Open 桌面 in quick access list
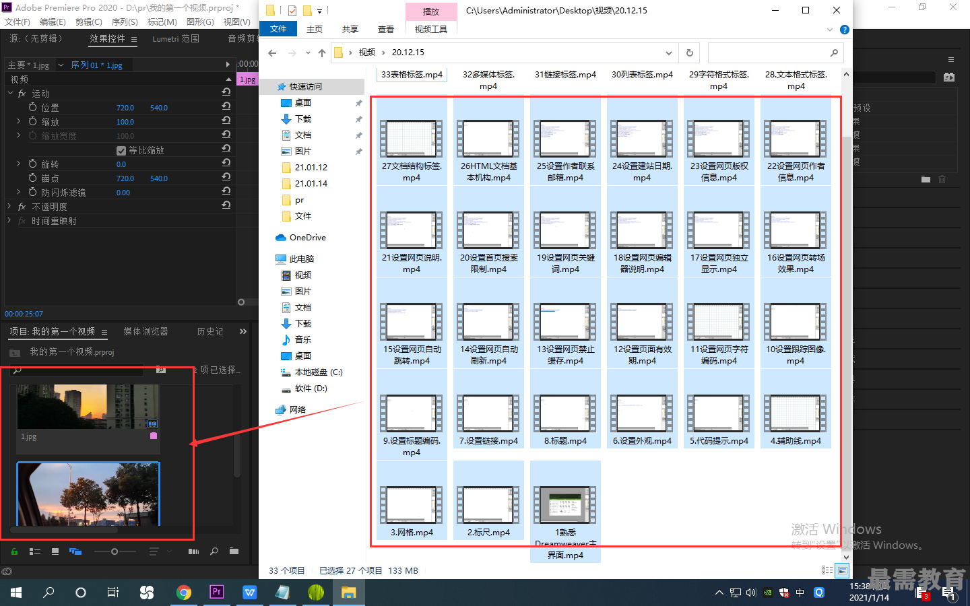This screenshot has height=606, width=970. [x=302, y=103]
